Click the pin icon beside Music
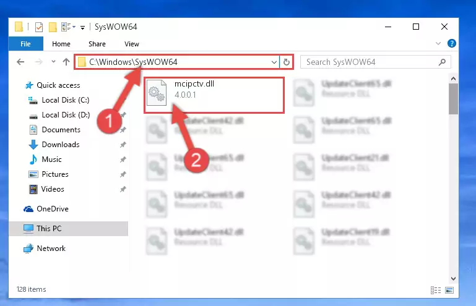 [123, 160]
